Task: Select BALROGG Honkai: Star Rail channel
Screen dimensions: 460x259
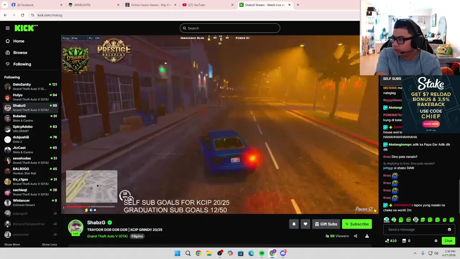Action: [x=31, y=171]
